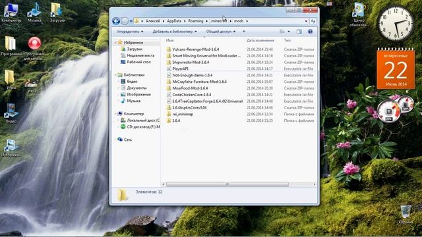Click the blue Help question mark icon
Viewport: 422px width, 237px height.
[x=310, y=32]
